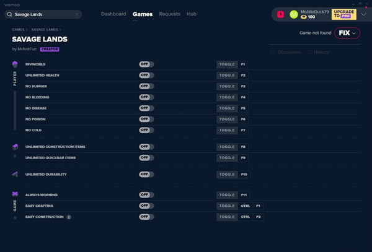Viewport: 372px width, 252px height.
Task: Open the Requests tab
Action: click(170, 14)
